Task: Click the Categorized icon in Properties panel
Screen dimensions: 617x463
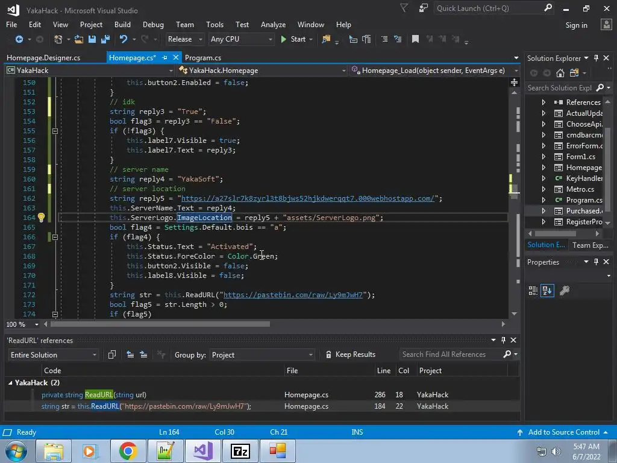Action: coord(533,291)
